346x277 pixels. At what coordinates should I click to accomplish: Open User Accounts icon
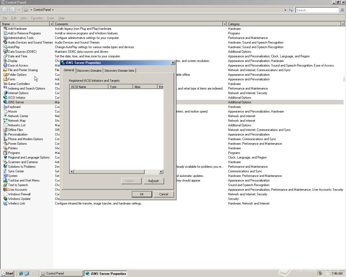pos(5,190)
